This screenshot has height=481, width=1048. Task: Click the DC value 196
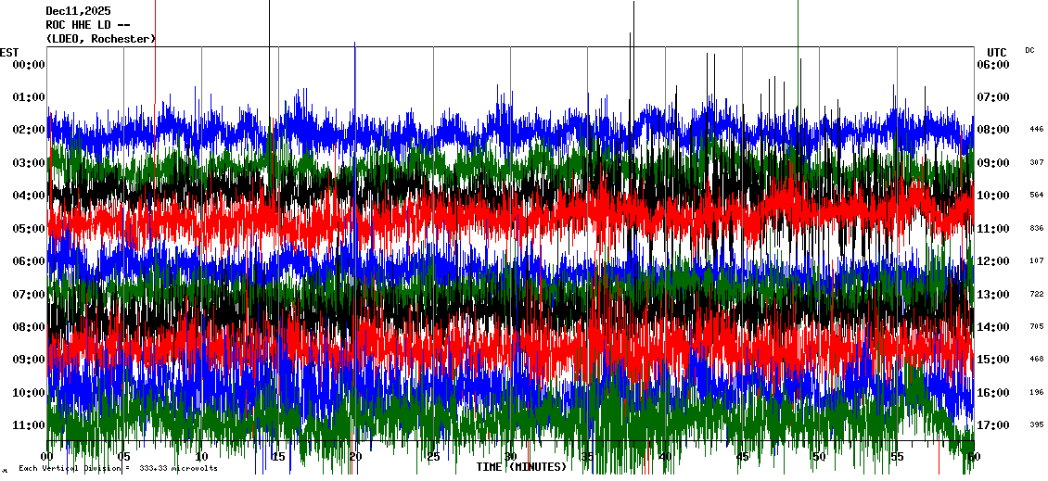1037,392
